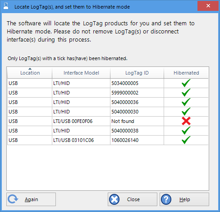Click 'Only LogTag(s) with a tick' notice
This screenshot has width=220, height=212.
coord(68,58)
